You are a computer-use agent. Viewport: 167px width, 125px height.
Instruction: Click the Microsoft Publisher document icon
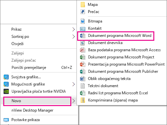tap(83, 71)
